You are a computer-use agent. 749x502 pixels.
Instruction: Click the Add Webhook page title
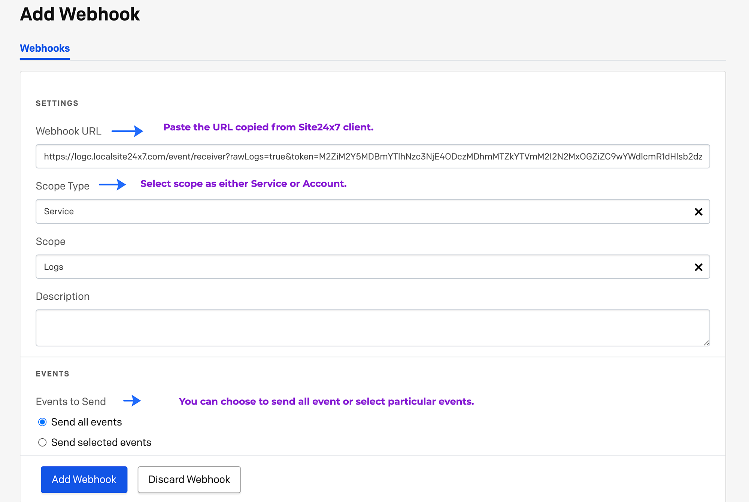(80, 14)
